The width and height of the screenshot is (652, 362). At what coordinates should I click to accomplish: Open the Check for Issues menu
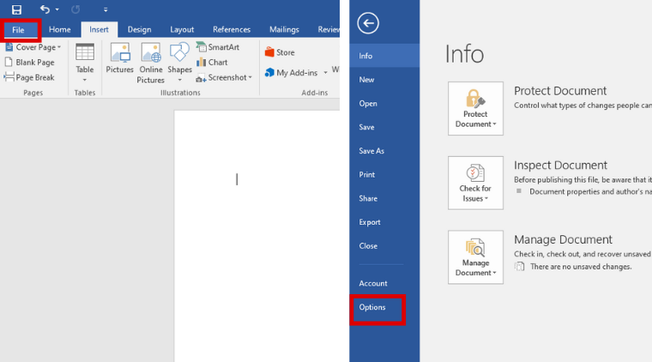[475, 183]
